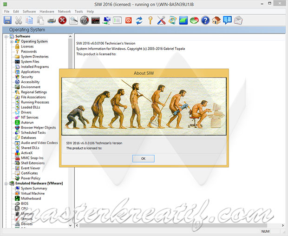
Task: Open the Tools menu
Action: click(79, 12)
